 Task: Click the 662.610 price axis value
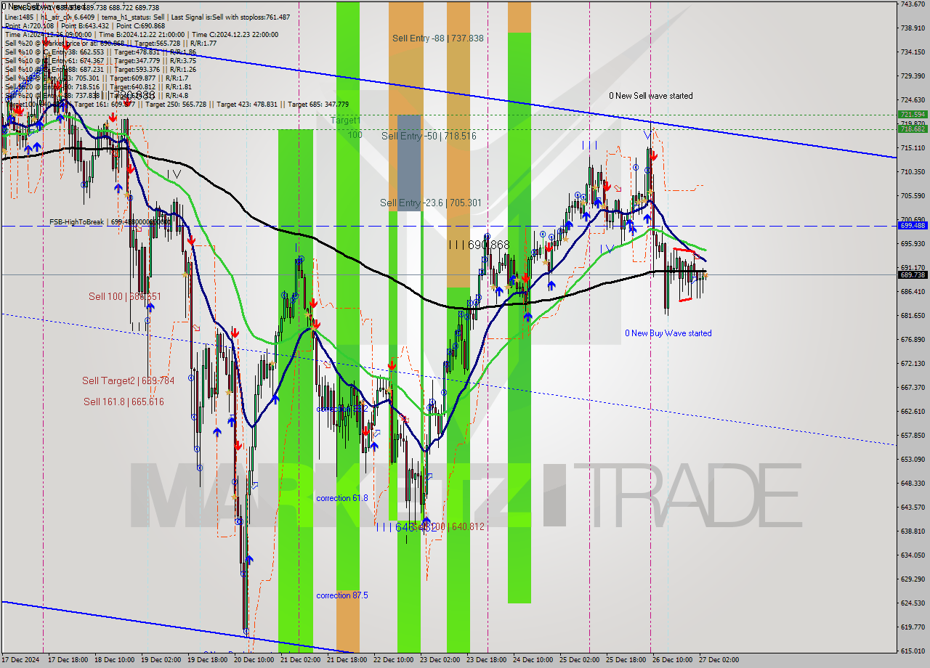pyautogui.click(x=913, y=412)
